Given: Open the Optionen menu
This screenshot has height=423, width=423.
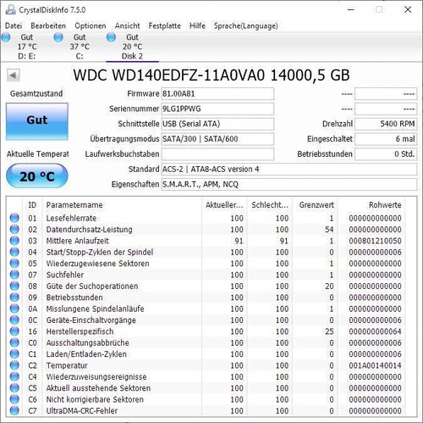Looking at the screenshot, I should pos(91,25).
